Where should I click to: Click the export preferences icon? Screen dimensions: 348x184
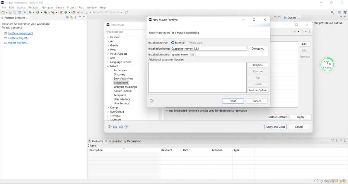tap(121, 127)
